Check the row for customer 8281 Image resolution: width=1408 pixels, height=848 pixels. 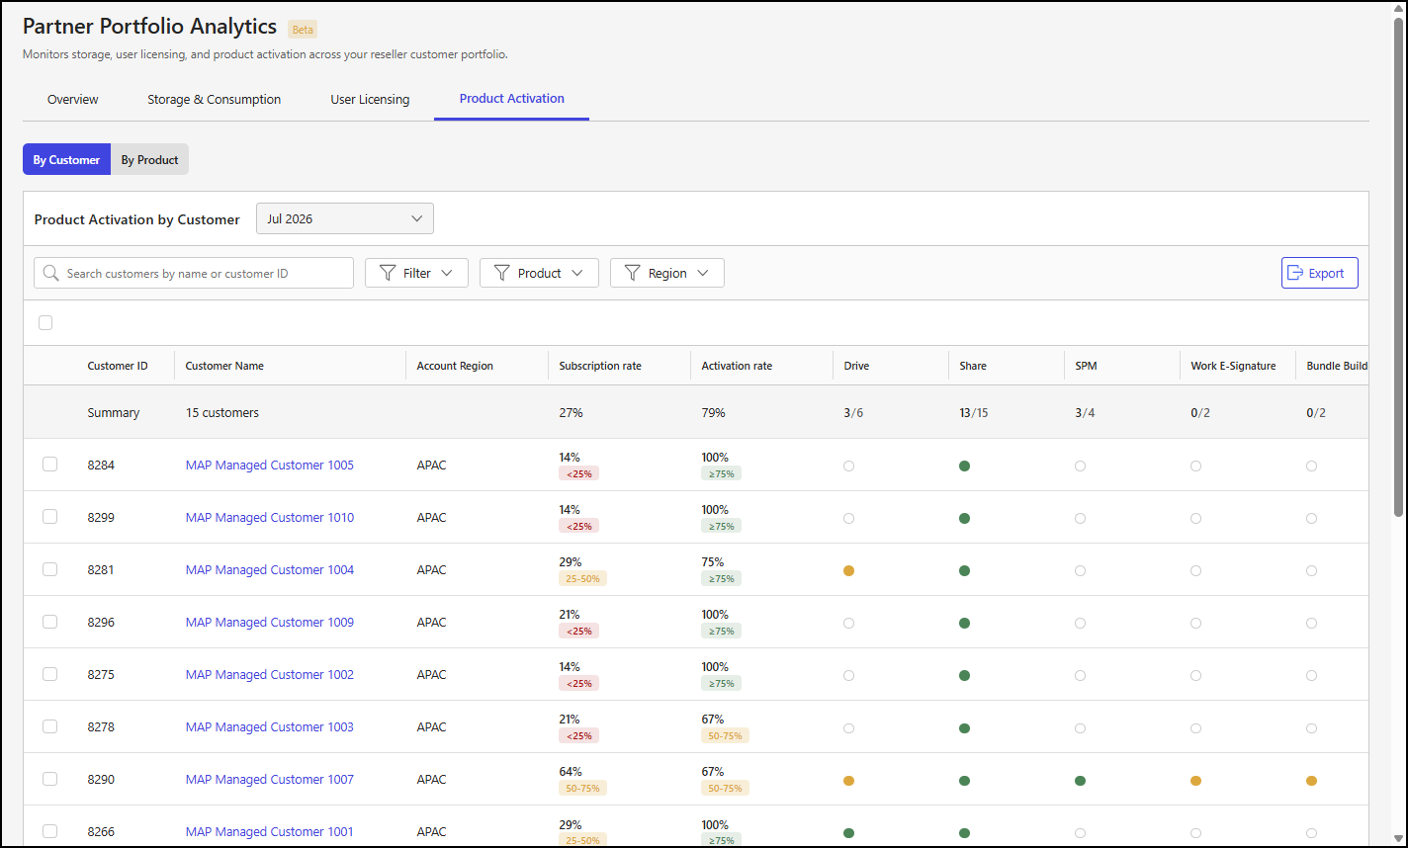[49, 569]
